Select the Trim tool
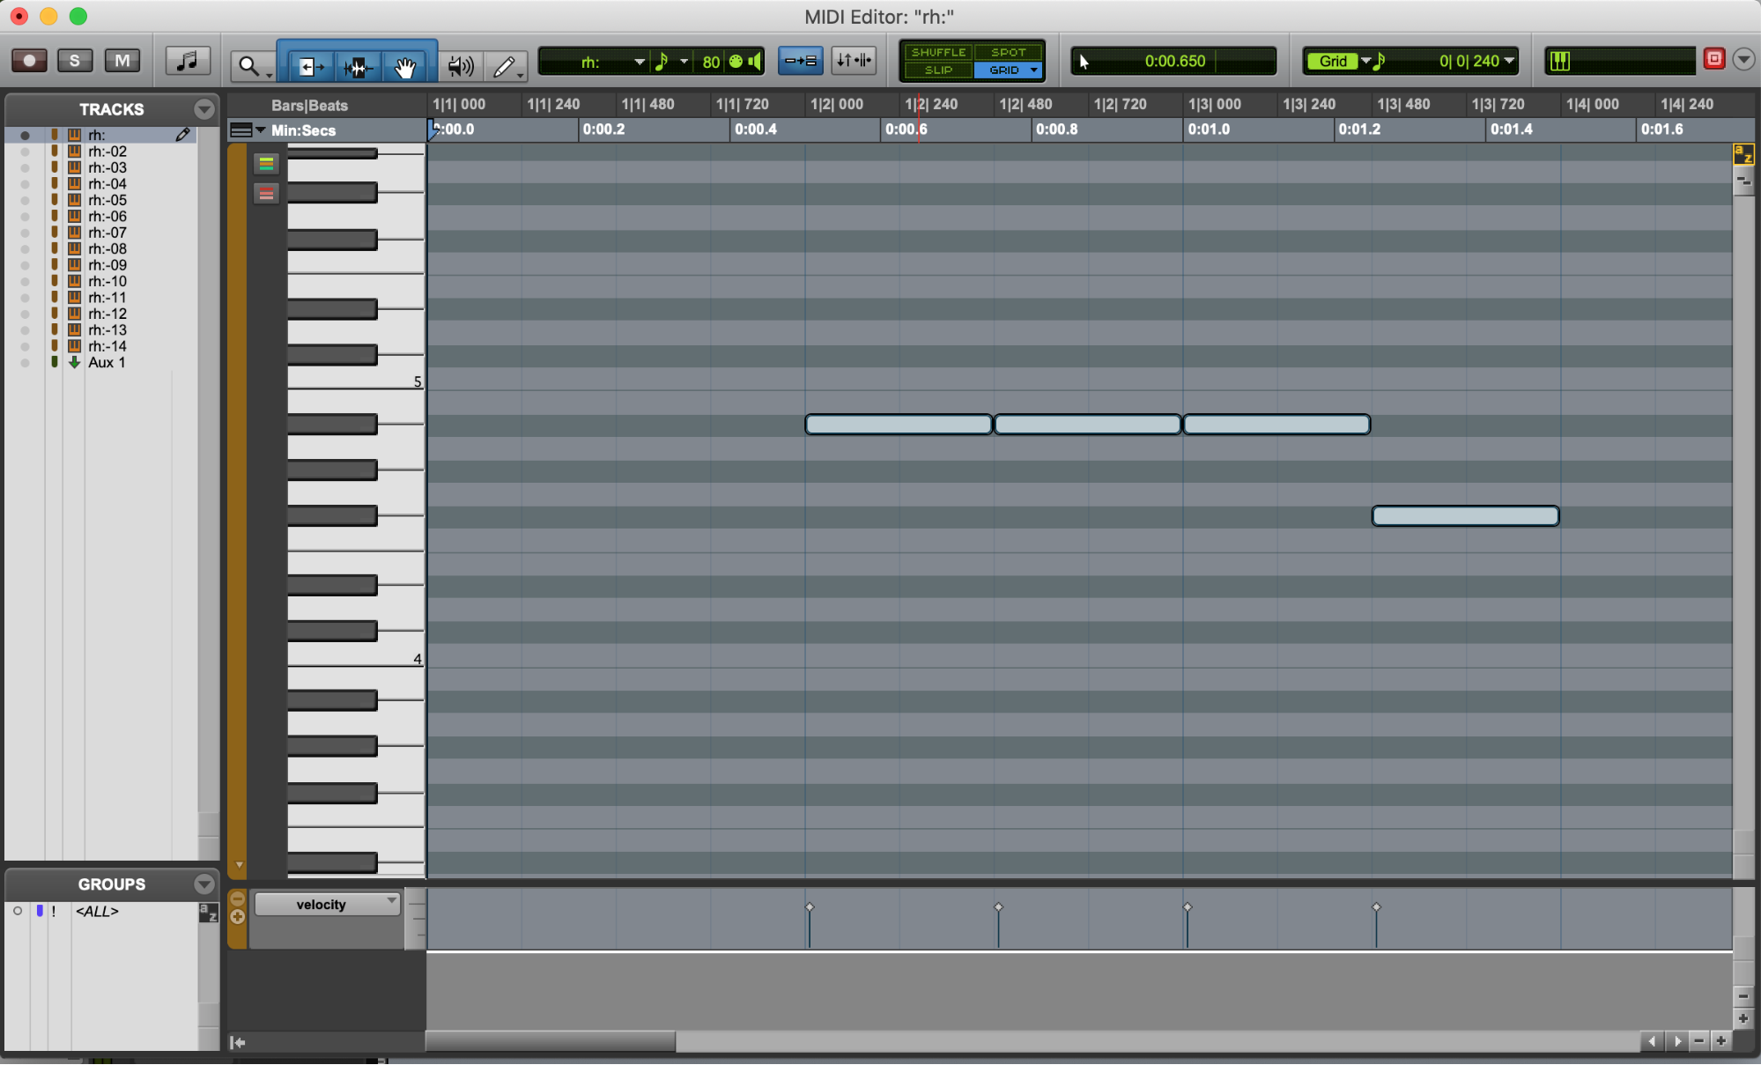 309,66
